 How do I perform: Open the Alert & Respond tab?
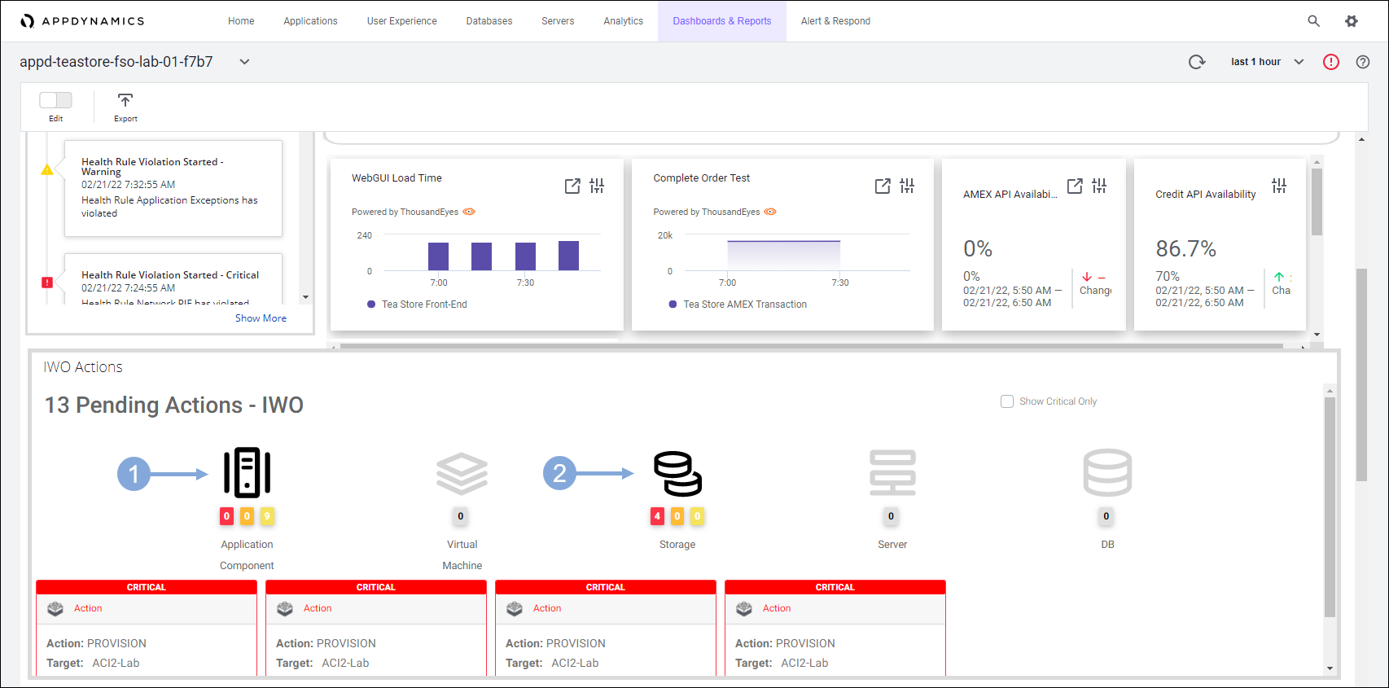pos(835,21)
